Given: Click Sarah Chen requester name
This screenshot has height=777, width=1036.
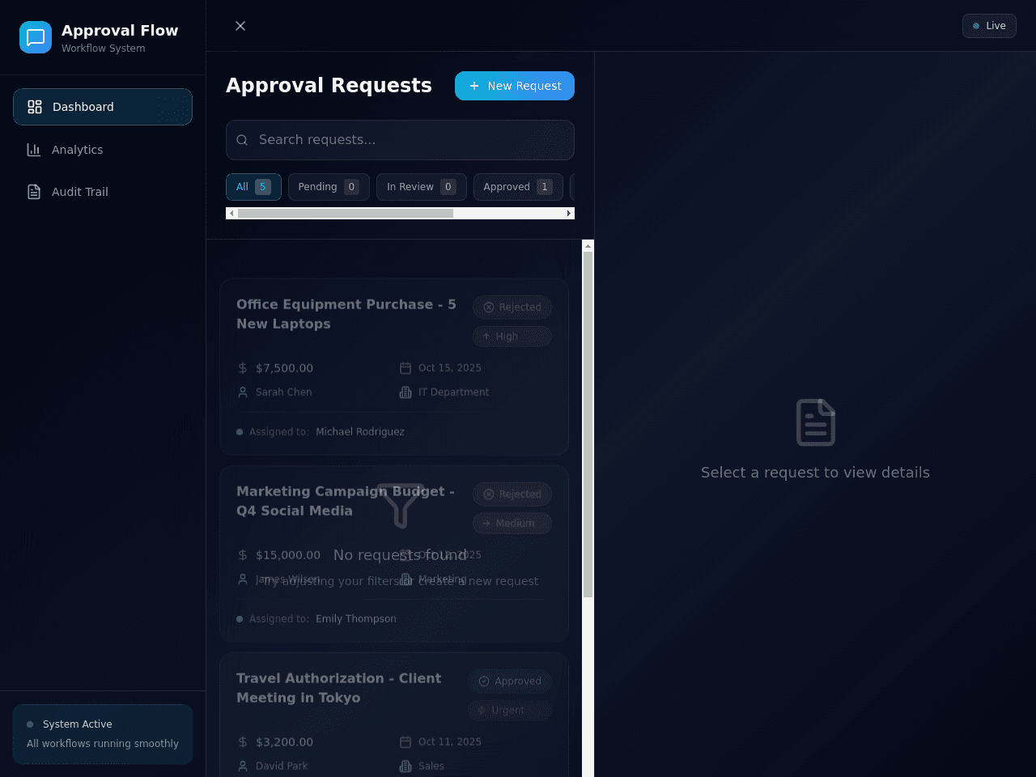Looking at the screenshot, I should [x=284, y=393].
